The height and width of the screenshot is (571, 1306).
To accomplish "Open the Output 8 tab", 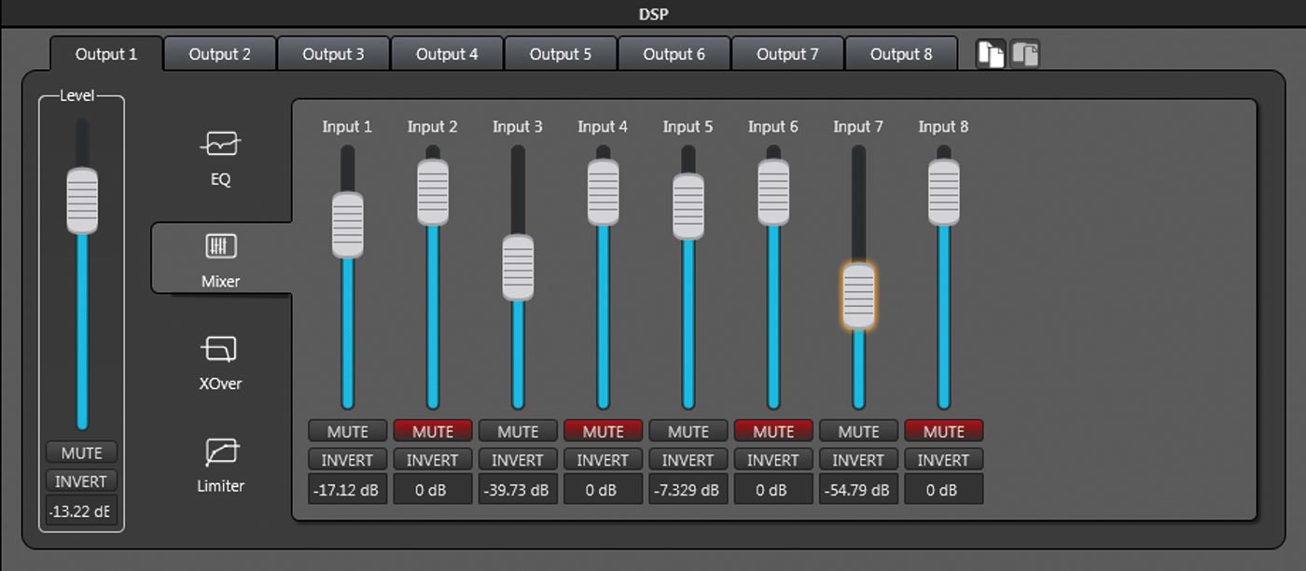I will point(901,54).
